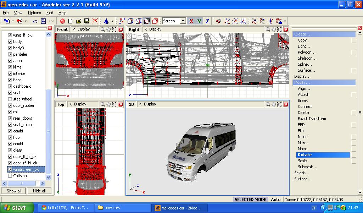Click the red sphere icon in the toolbar
The image size is (363, 213).
pos(62,21)
